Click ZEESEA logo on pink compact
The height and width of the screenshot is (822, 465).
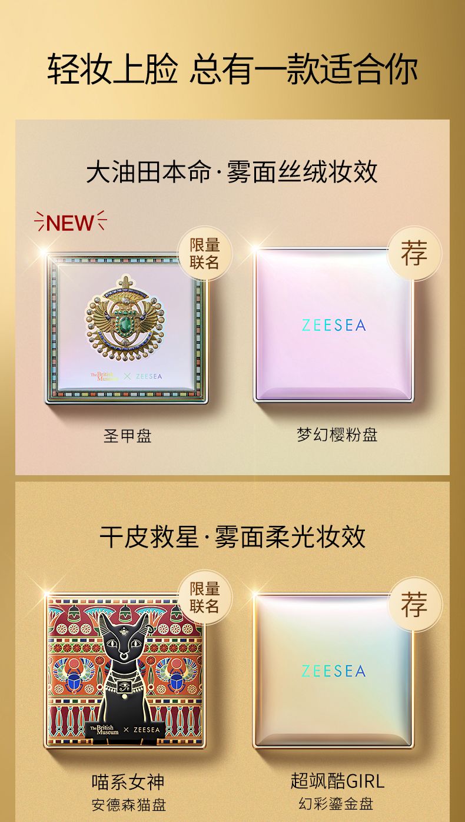tap(334, 324)
